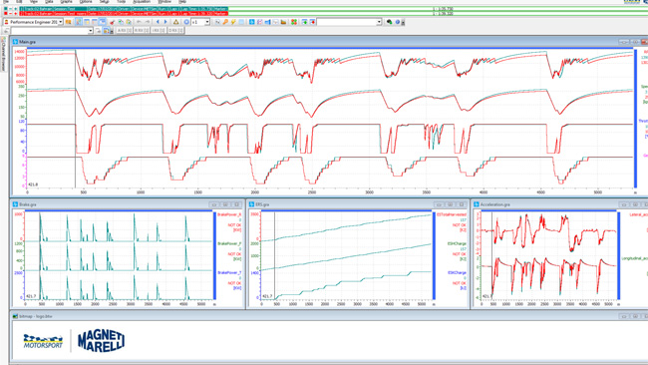648x365 pixels.
Task: Toggle the teal lap row plus button
Action: point(15,9)
